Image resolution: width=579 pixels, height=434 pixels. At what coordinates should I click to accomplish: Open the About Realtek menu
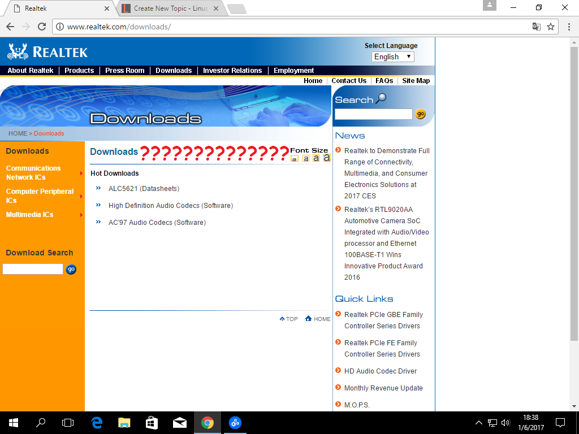click(x=31, y=71)
